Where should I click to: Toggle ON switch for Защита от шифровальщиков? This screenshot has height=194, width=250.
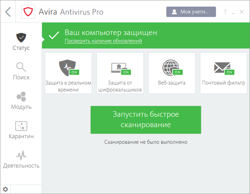pyautogui.click(x=126, y=72)
